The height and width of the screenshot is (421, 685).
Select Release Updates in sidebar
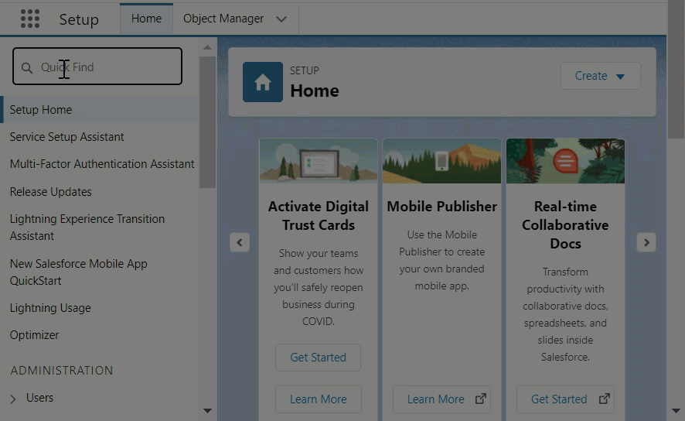click(50, 192)
